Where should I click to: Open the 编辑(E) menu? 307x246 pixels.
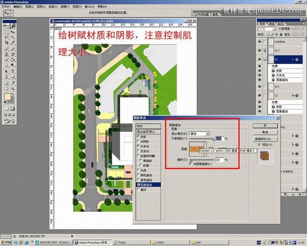tap(17, 7)
